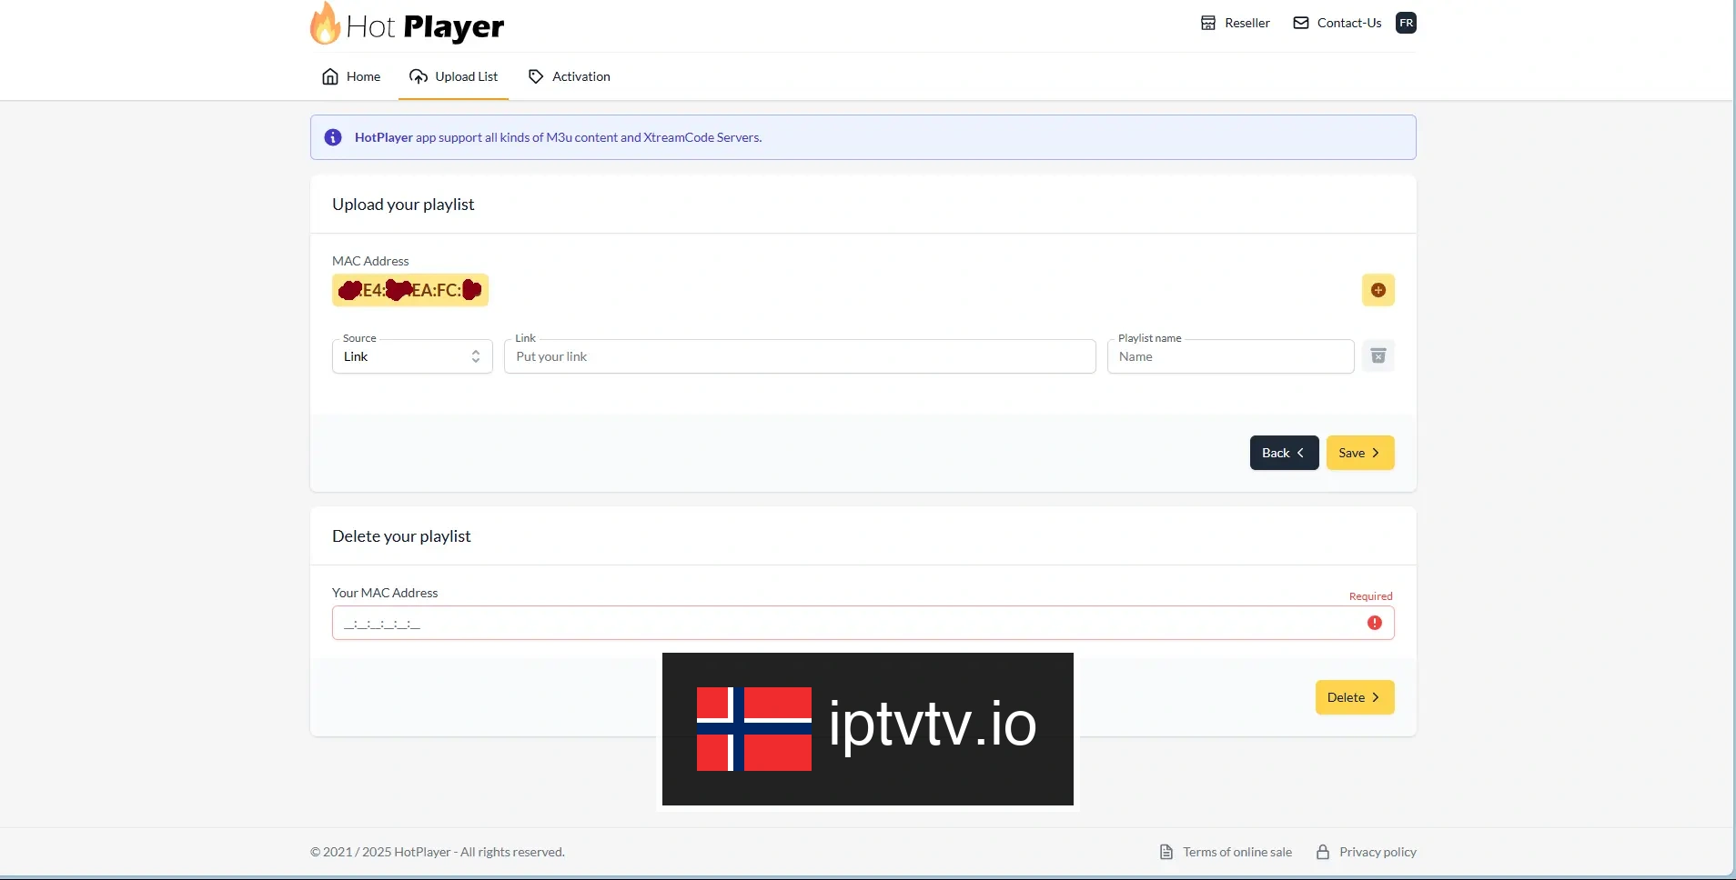Click the 'Delete your playlist' heading
The width and height of the screenshot is (1736, 880).
coord(401,536)
